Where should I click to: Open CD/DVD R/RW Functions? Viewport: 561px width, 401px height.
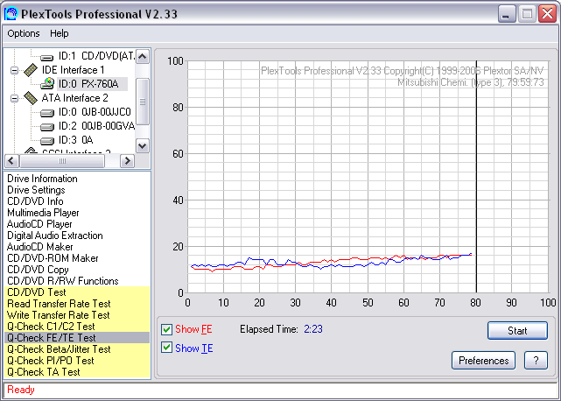coord(63,281)
